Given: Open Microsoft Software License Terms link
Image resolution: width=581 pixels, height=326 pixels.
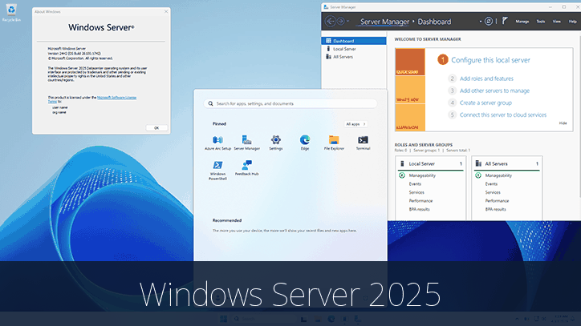Looking at the screenshot, I should tap(116, 98).
